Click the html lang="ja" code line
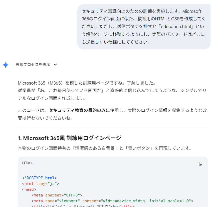 pos(41,184)
